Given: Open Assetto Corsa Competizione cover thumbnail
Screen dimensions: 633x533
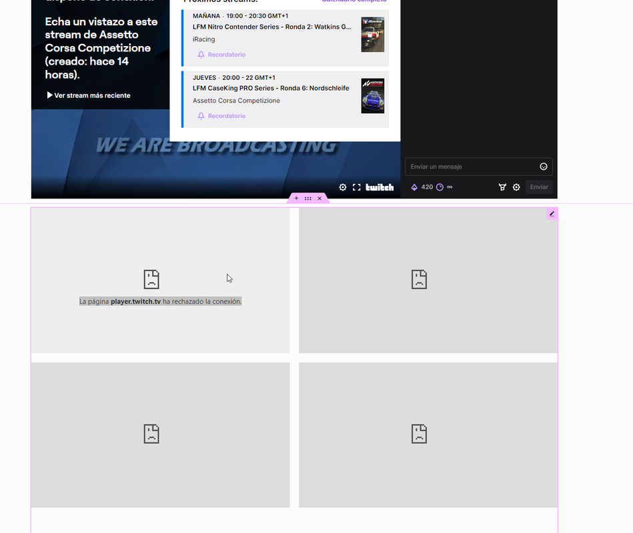Looking at the screenshot, I should (373, 96).
